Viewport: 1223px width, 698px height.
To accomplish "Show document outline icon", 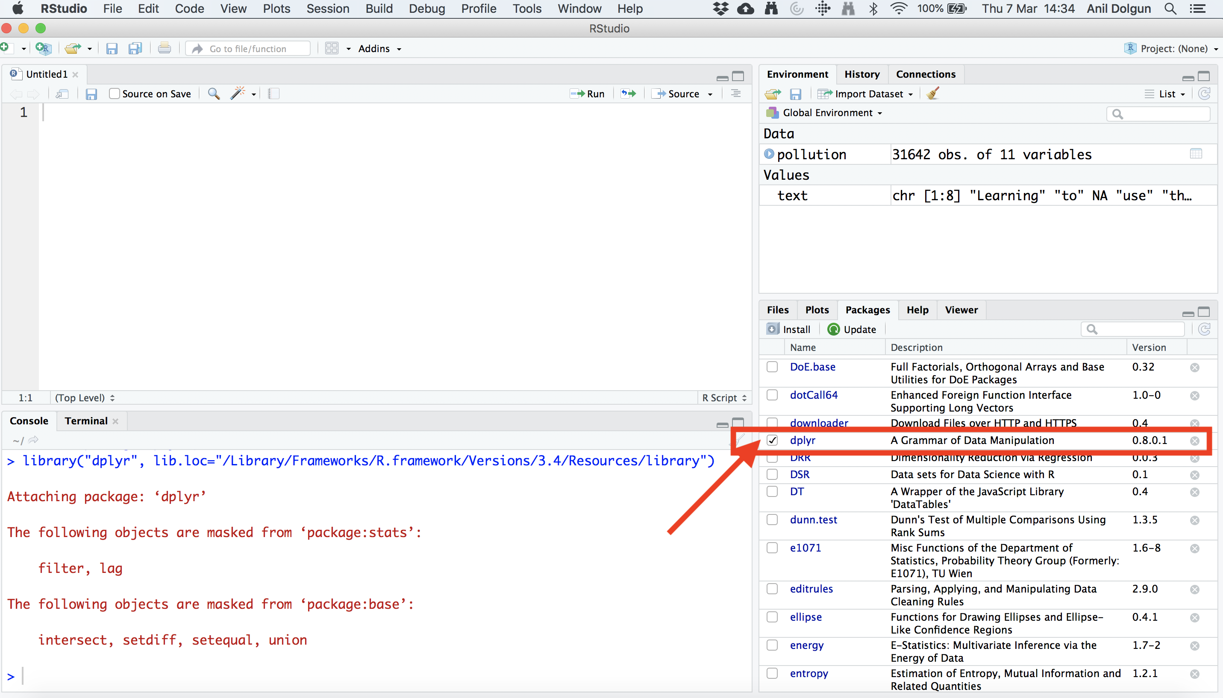I will 735,93.
